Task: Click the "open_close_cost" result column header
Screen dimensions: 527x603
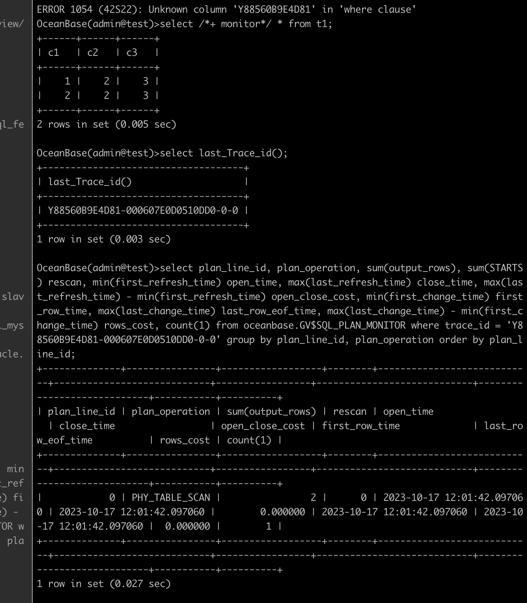Action: coord(263,426)
